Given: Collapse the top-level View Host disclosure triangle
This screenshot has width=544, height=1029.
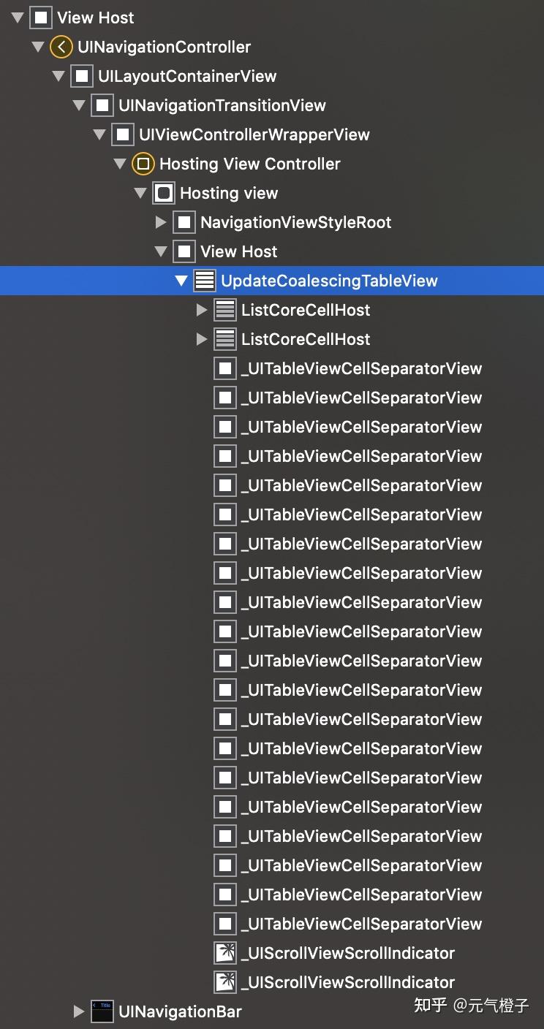Looking at the screenshot, I should tap(18, 18).
